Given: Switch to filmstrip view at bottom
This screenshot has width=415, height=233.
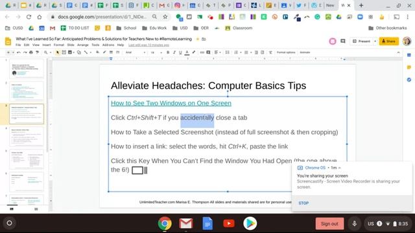Looking at the screenshot, I should pos(12,209).
